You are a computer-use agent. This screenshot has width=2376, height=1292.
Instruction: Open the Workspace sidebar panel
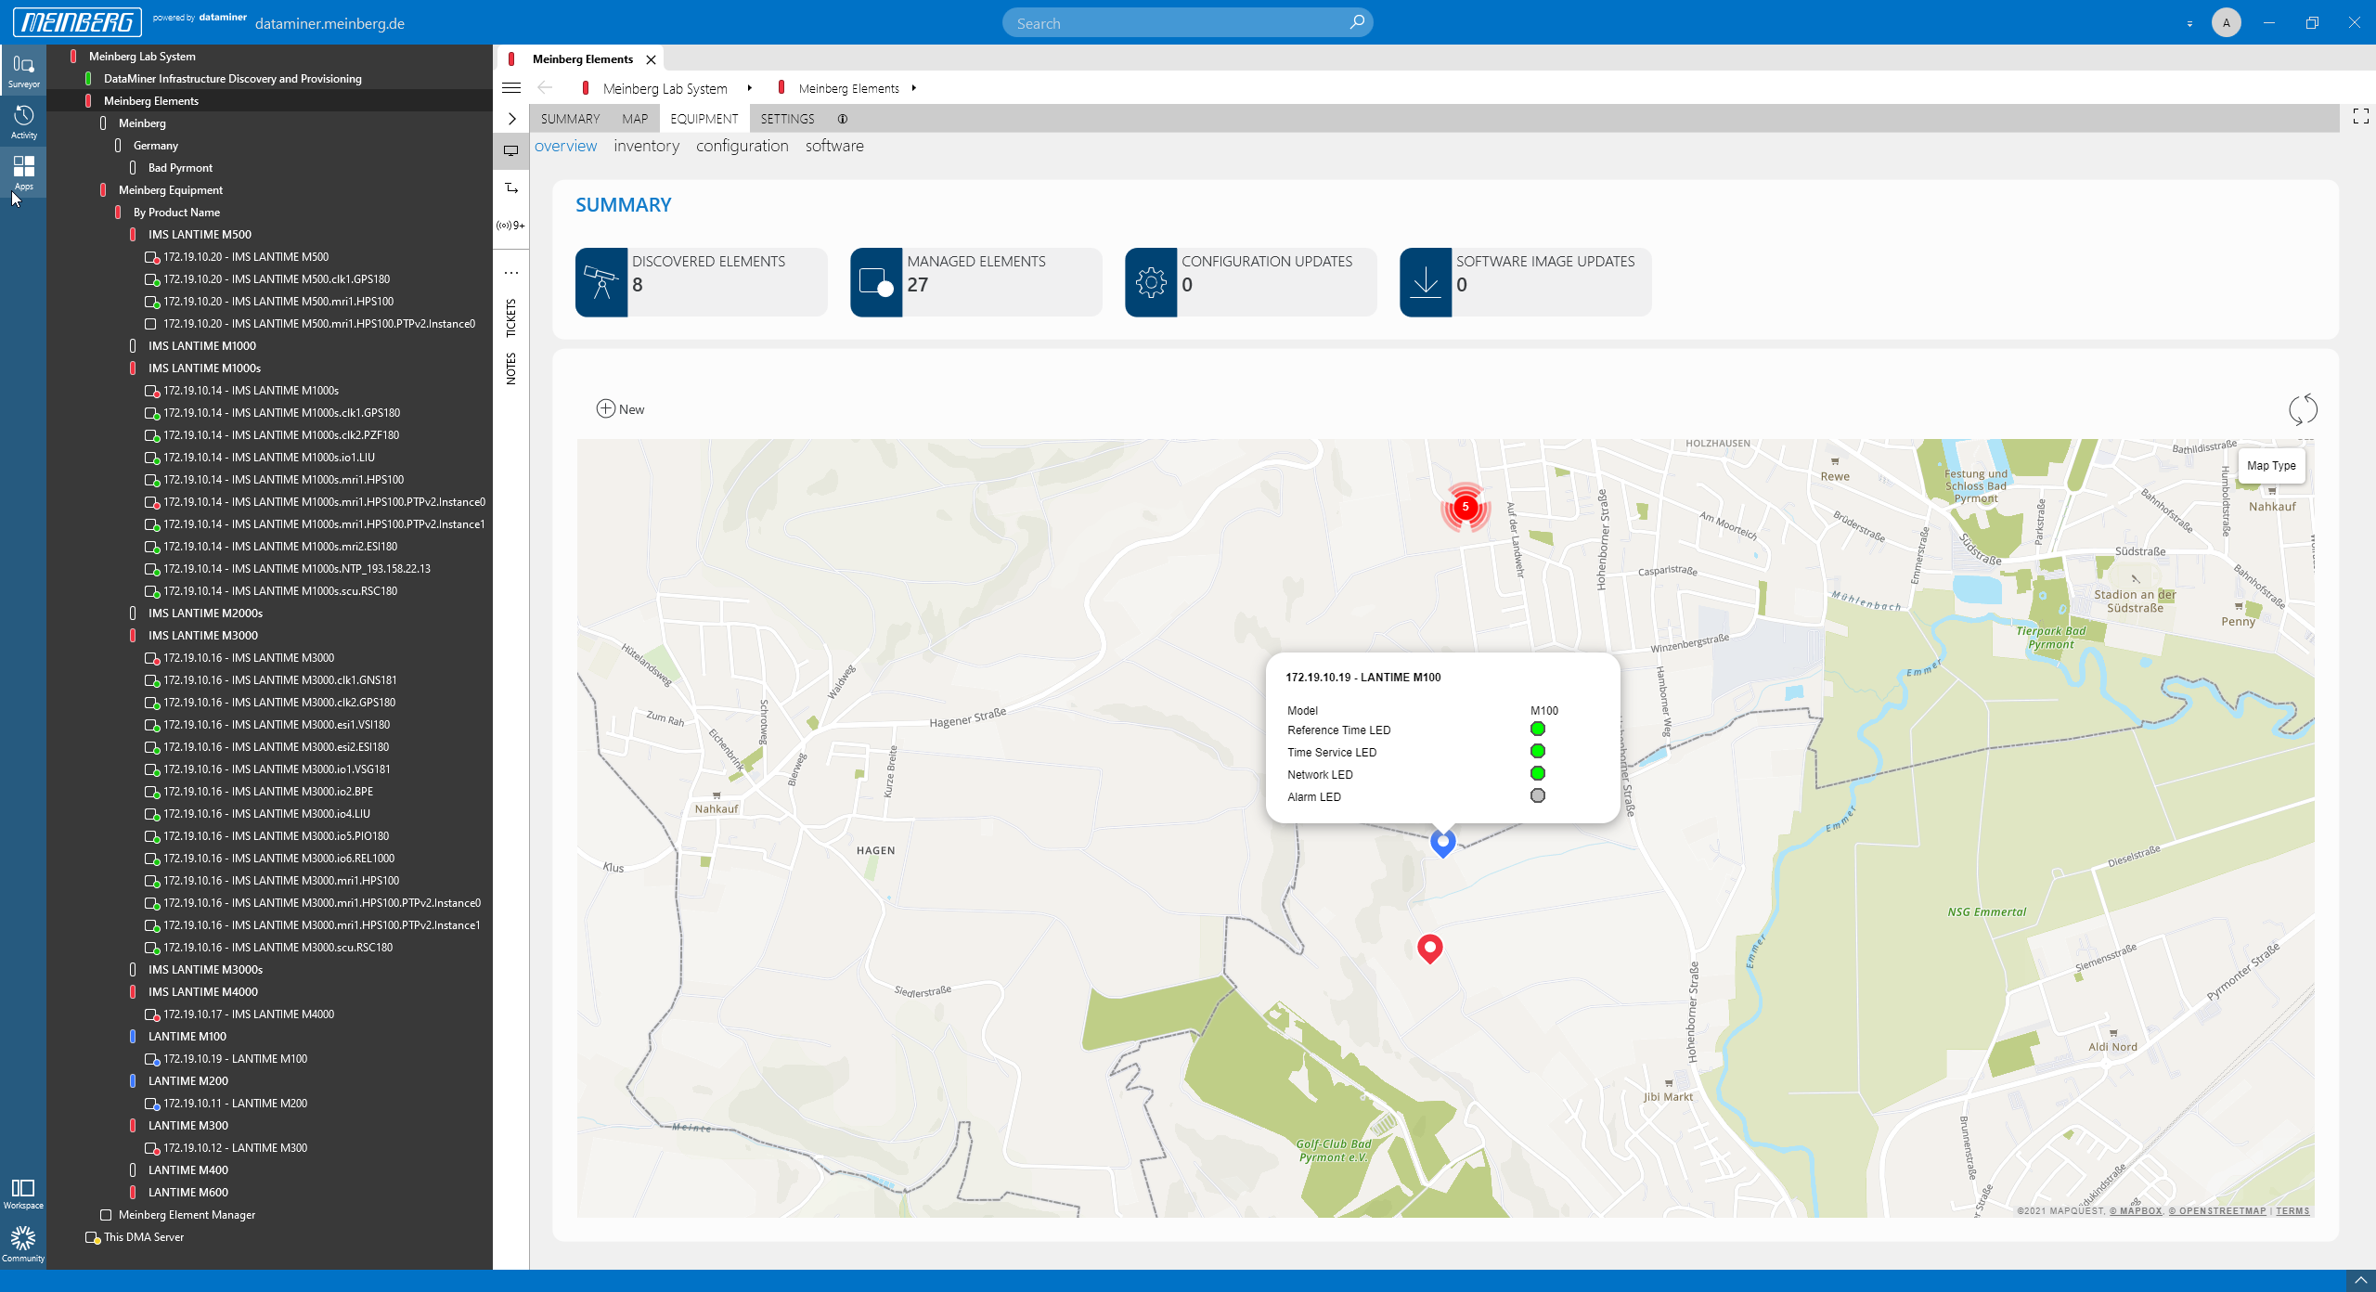pyautogui.click(x=23, y=1193)
